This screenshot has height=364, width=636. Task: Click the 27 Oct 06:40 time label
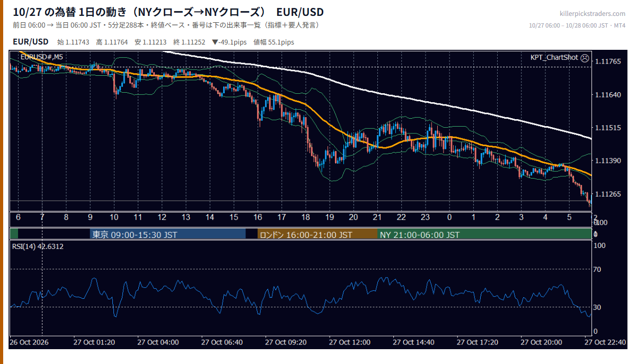222,342
